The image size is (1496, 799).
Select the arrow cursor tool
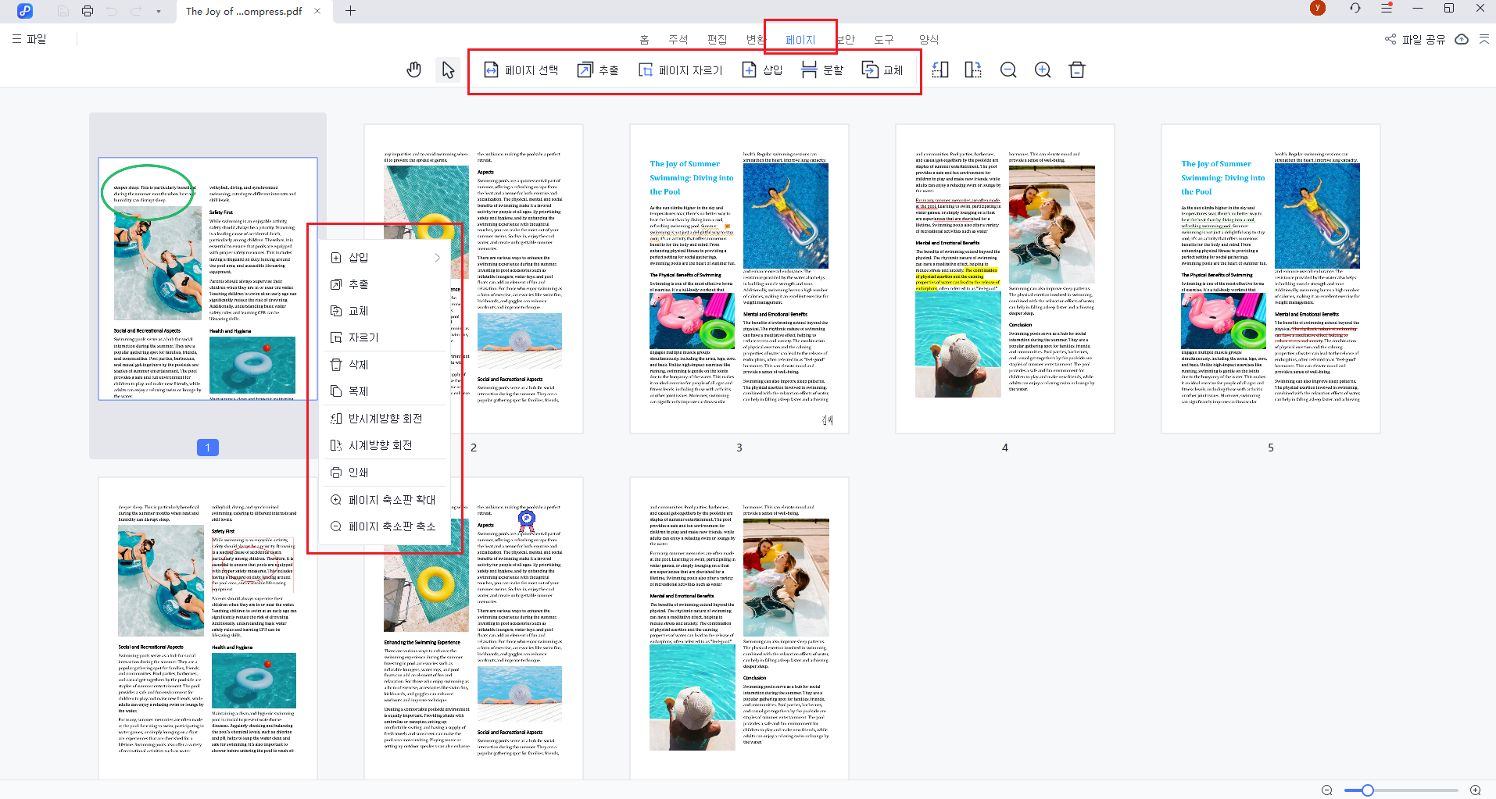click(448, 70)
